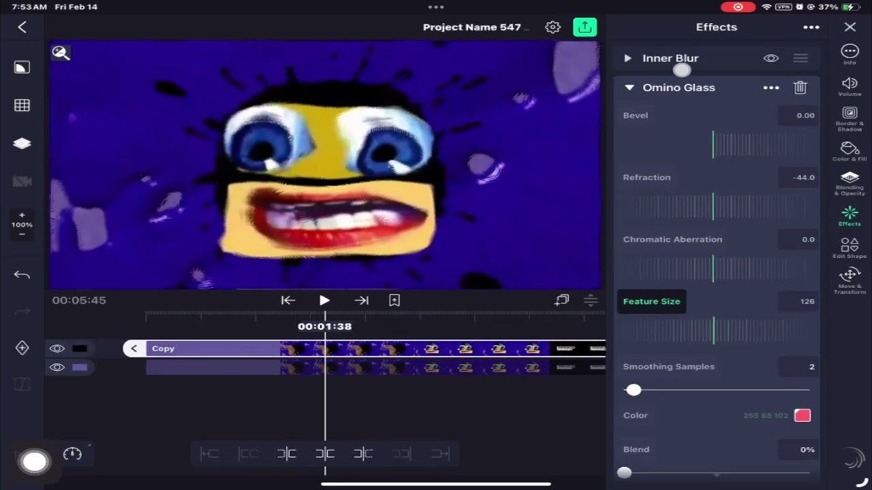Open Color & Fill panel
Image resolution: width=872 pixels, height=490 pixels.
850,152
